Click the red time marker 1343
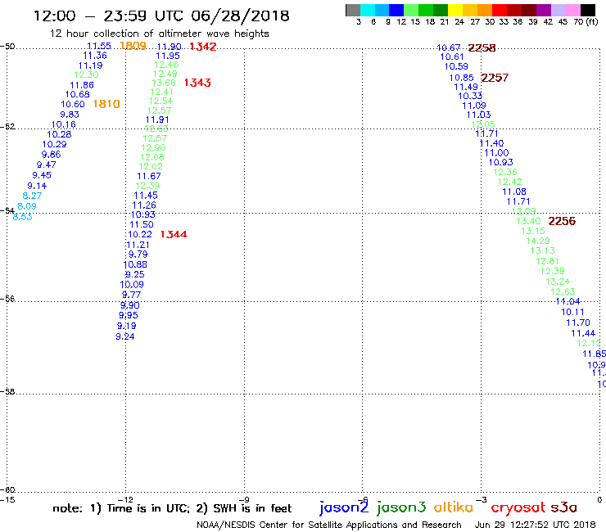 point(197,83)
